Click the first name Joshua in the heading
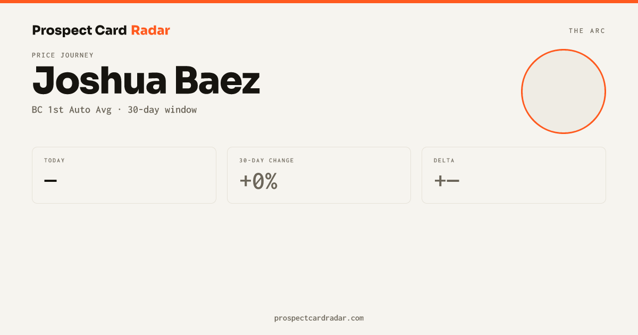This screenshot has height=335, width=638. pos(100,81)
